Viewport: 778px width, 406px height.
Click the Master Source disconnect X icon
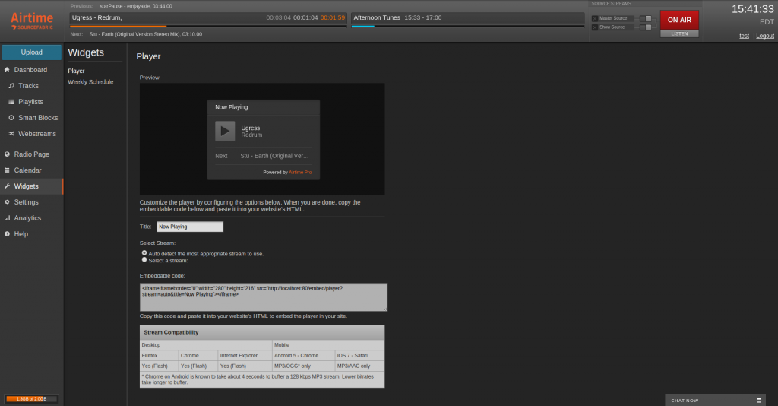(x=594, y=18)
